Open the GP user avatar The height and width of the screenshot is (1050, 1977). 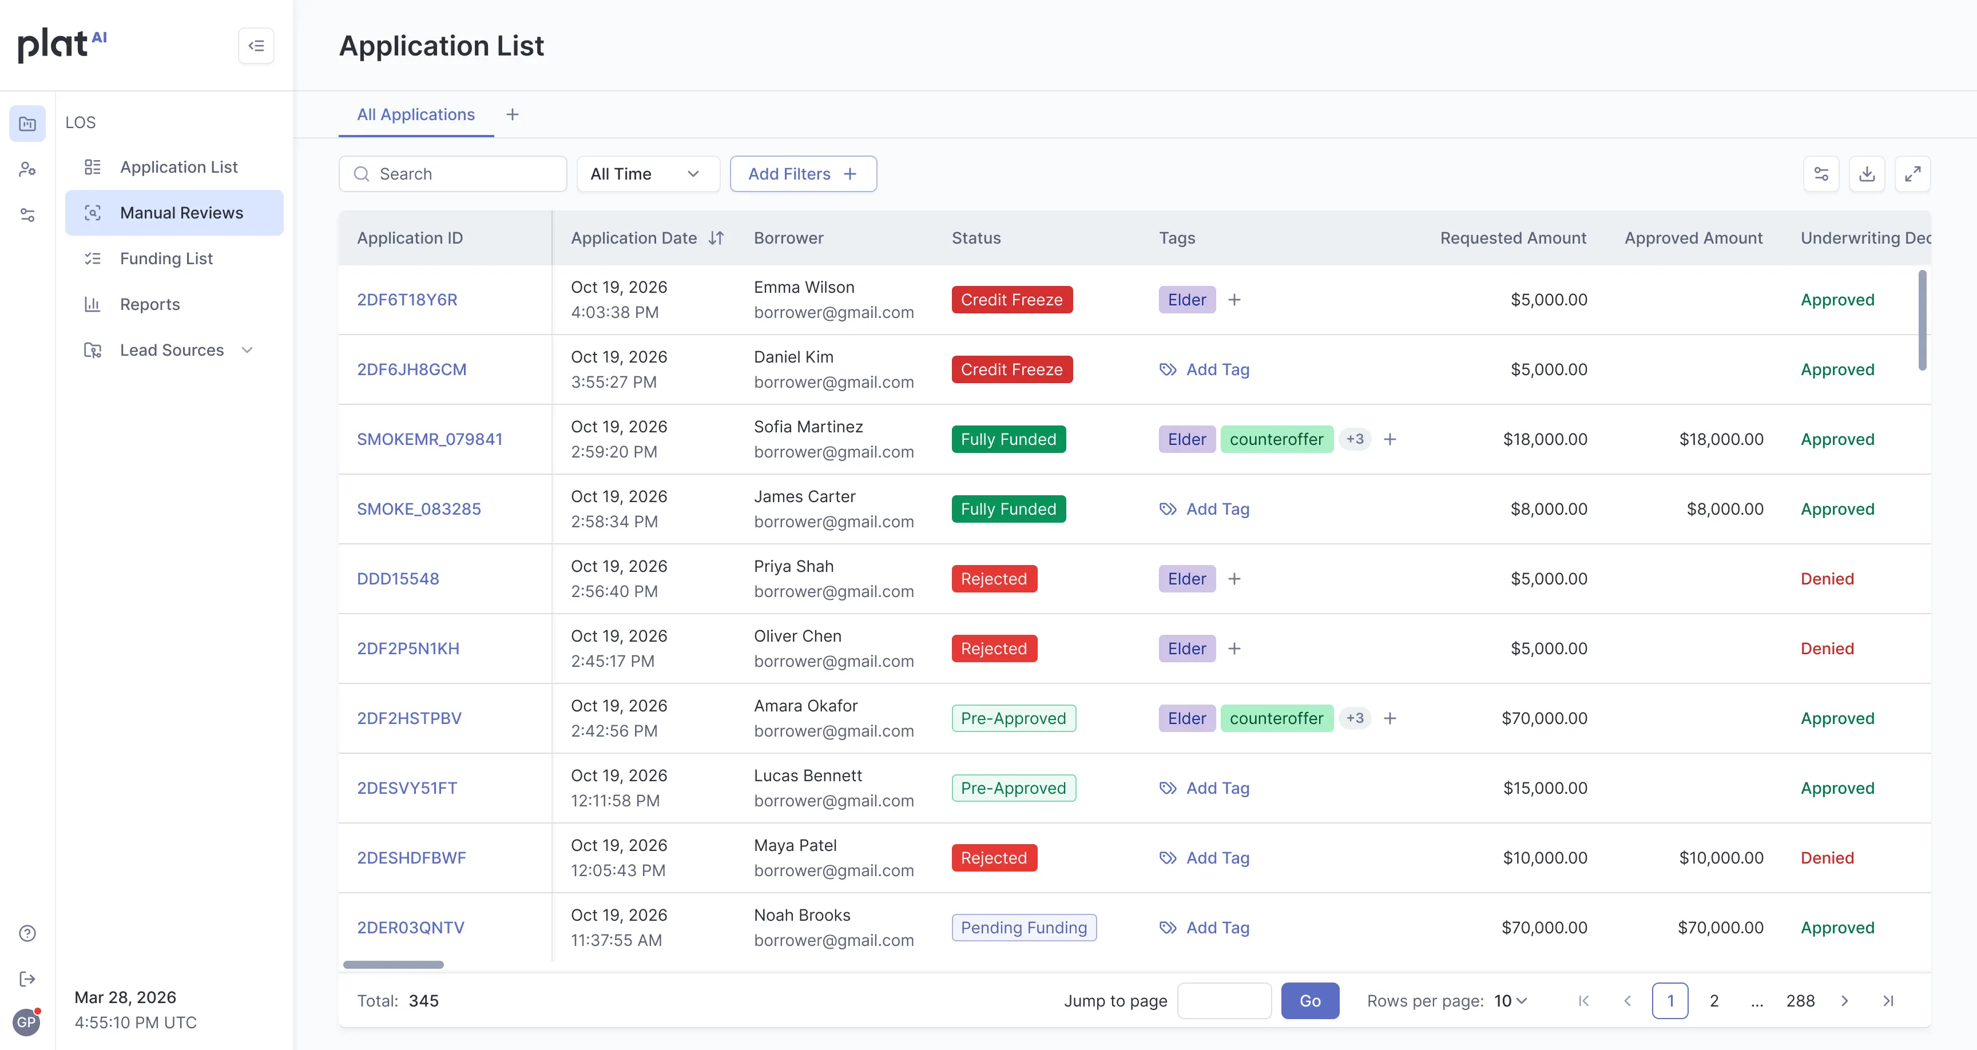click(26, 1021)
